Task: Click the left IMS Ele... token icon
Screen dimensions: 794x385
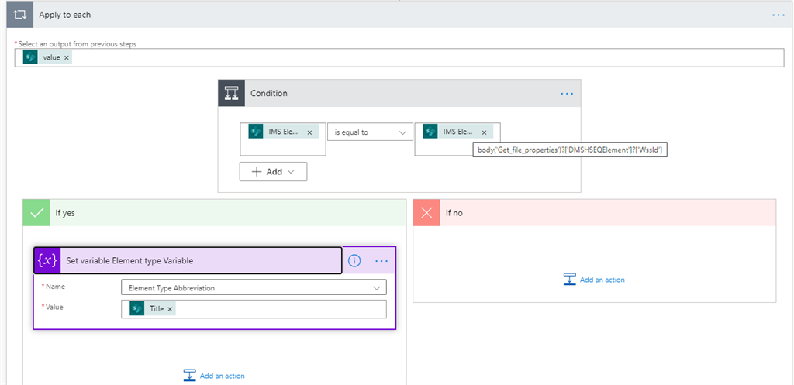Action: point(256,132)
